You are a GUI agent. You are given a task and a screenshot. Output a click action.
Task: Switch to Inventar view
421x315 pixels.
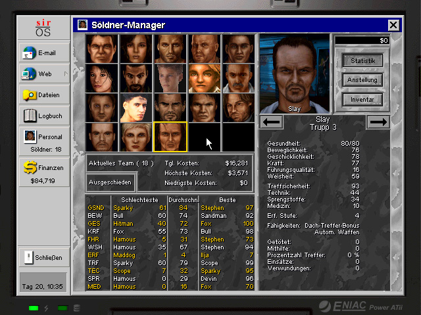click(362, 100)
